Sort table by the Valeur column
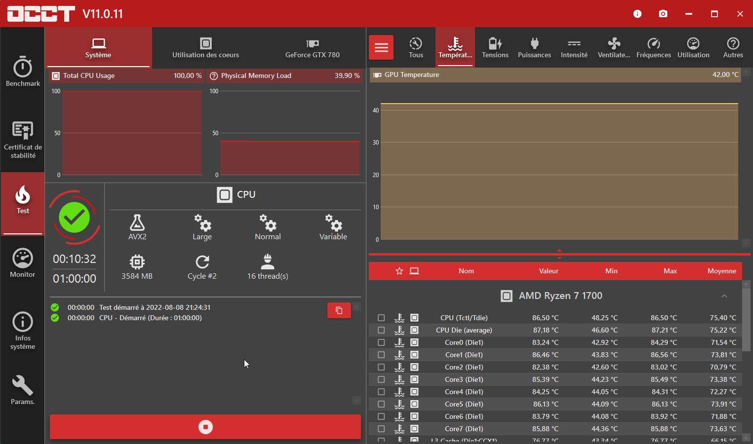Image resolution: width=753 pixels, height=444 pixels. (549, 271)
